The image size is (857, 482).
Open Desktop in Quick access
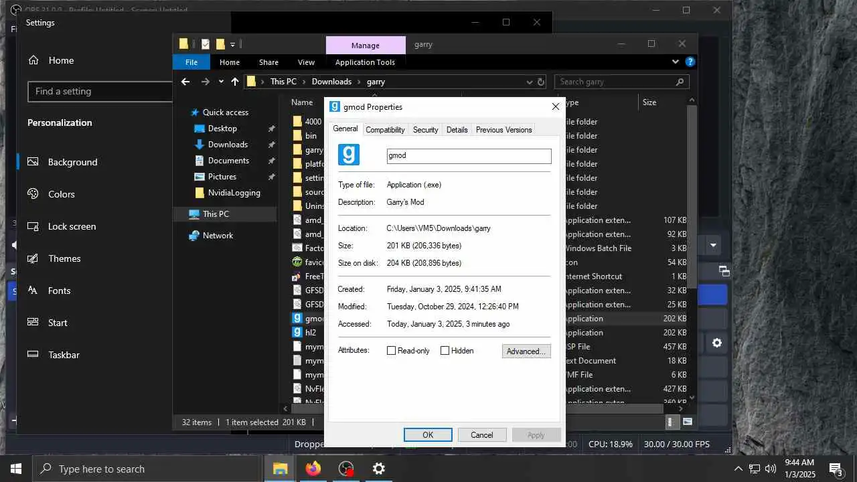tap(222, 129)
